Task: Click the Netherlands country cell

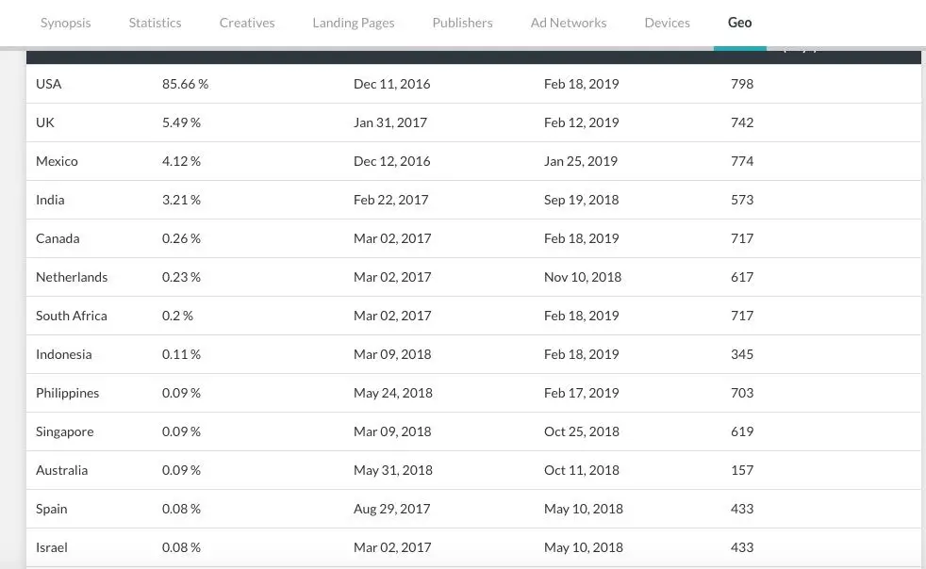Action: (72, 277)
